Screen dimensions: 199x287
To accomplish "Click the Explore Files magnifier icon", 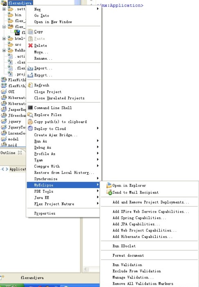I will (30, 115).
